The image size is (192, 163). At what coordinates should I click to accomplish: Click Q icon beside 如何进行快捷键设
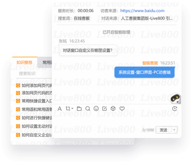pyautogui.click(x=18, y=118)
